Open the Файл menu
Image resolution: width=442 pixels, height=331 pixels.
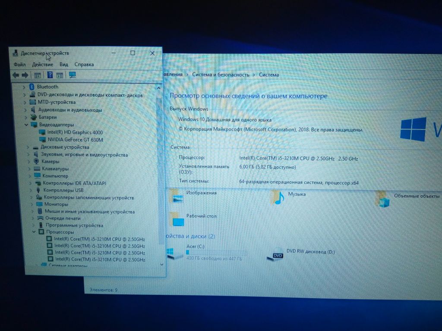20,65
